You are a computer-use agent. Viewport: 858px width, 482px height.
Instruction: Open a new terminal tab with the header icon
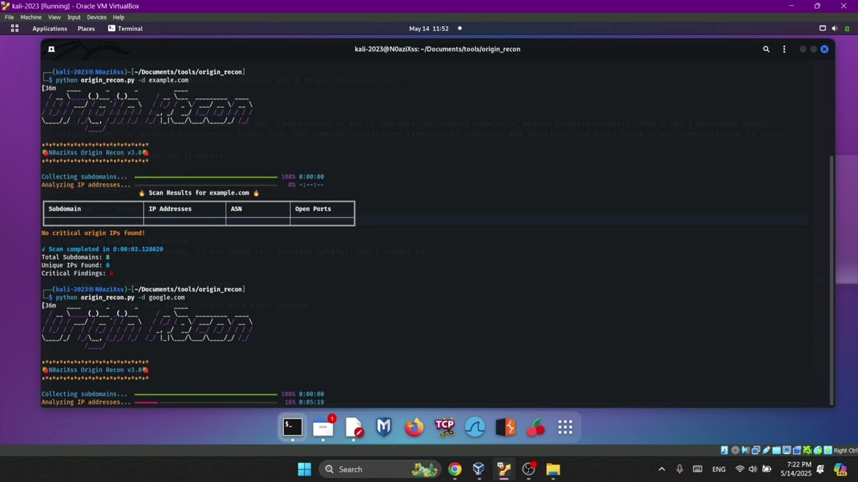pos(51,49)
